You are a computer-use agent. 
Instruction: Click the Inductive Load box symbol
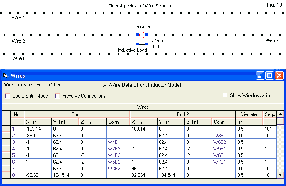tap(142, 44)
